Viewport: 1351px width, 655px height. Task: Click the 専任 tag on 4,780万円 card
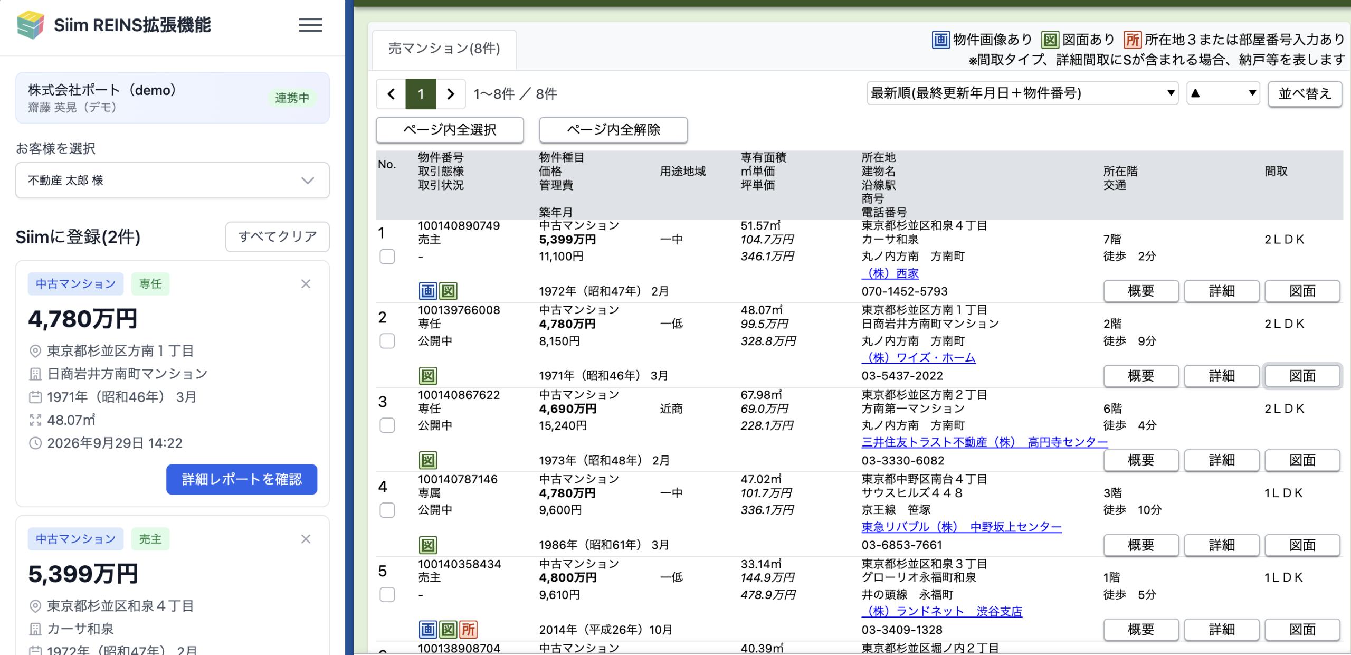pos(150,284)
